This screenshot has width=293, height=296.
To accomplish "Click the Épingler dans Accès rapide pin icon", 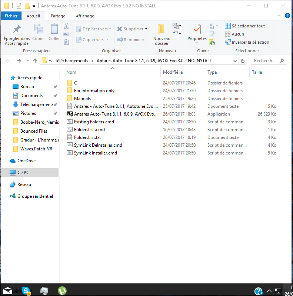I will pos(17,29).
